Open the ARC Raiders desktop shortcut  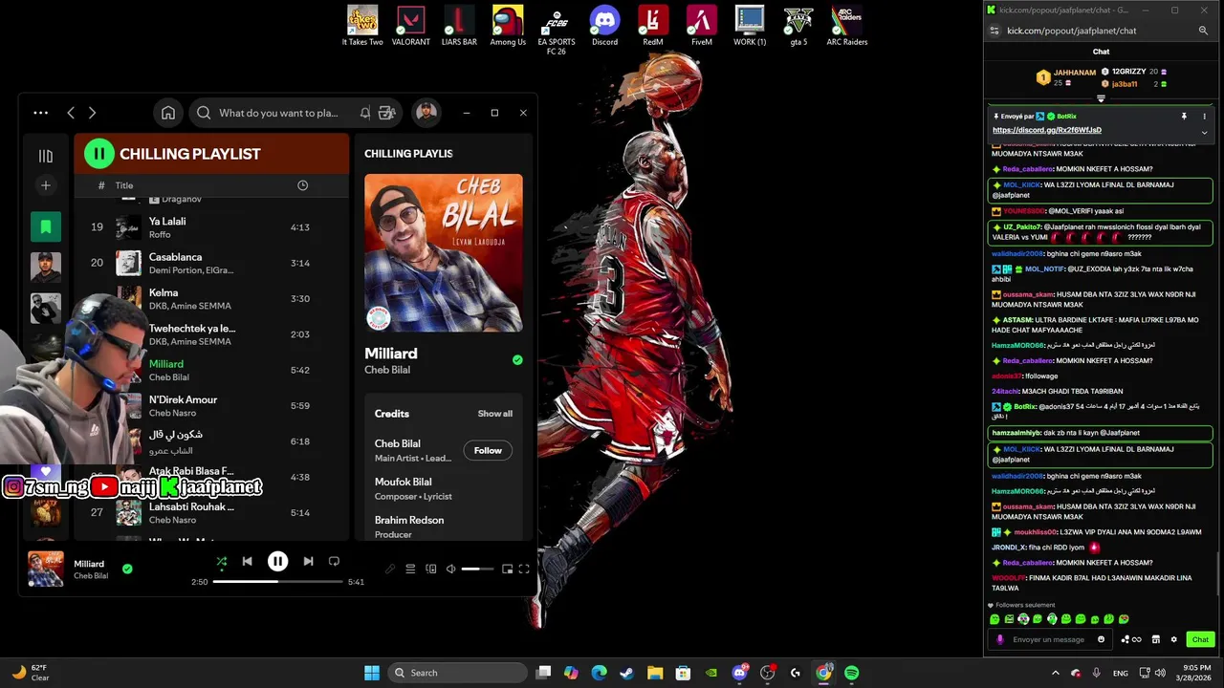pos(846,26)
